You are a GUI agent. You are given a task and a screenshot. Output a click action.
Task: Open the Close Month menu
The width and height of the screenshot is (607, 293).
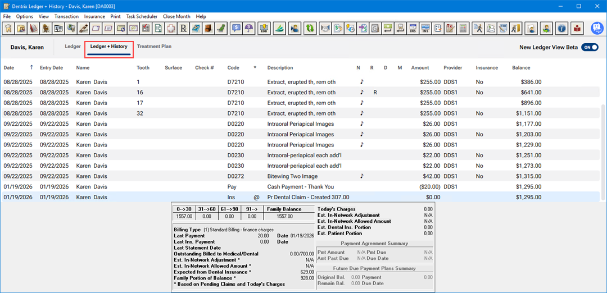click(176, 17)
